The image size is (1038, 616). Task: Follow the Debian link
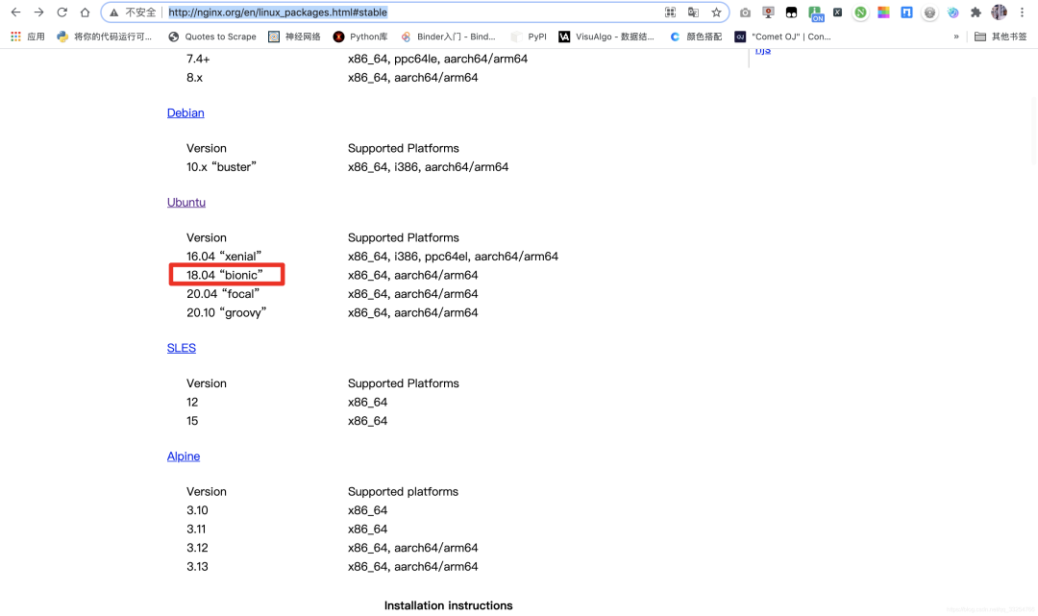[185, 112]
